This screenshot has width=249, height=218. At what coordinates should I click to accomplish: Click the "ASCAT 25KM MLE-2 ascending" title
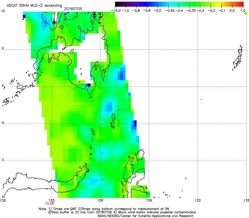(34, 5)
